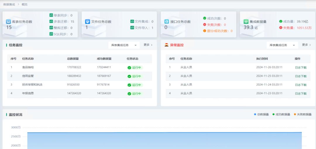Click value 170708322
Image resolution: width=316 pixels, height=149 pixels.
pyautogui.click(x=74, y=67)
